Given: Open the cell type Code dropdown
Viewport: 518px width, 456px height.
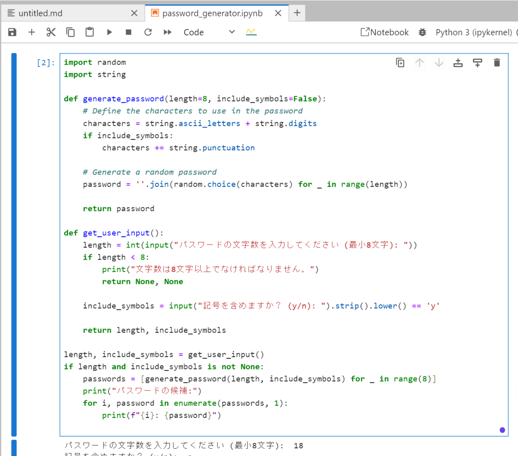Looking at the screenshot, I should [x=209, y=32].
